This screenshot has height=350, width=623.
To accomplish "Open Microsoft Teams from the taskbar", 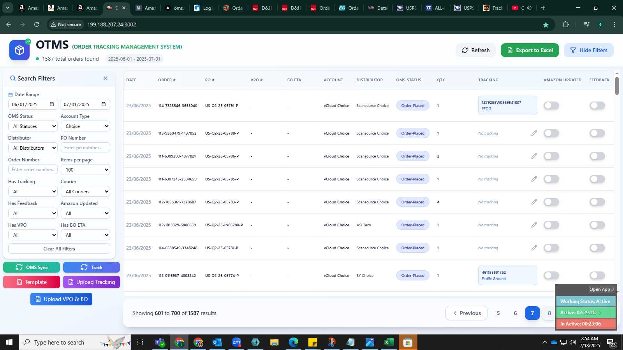I will [160, 342].
